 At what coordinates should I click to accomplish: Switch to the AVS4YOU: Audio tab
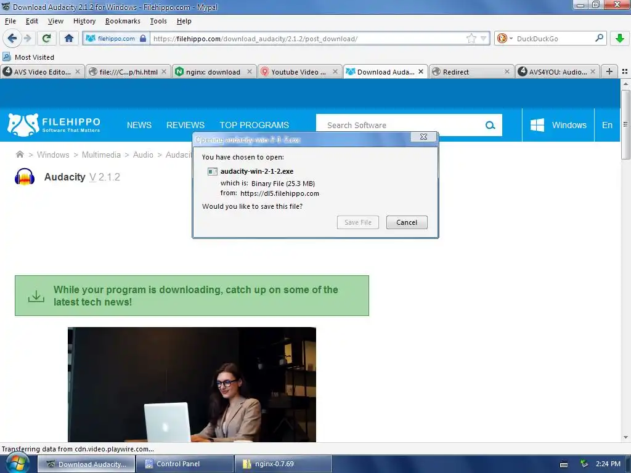[x=557, y=71]
